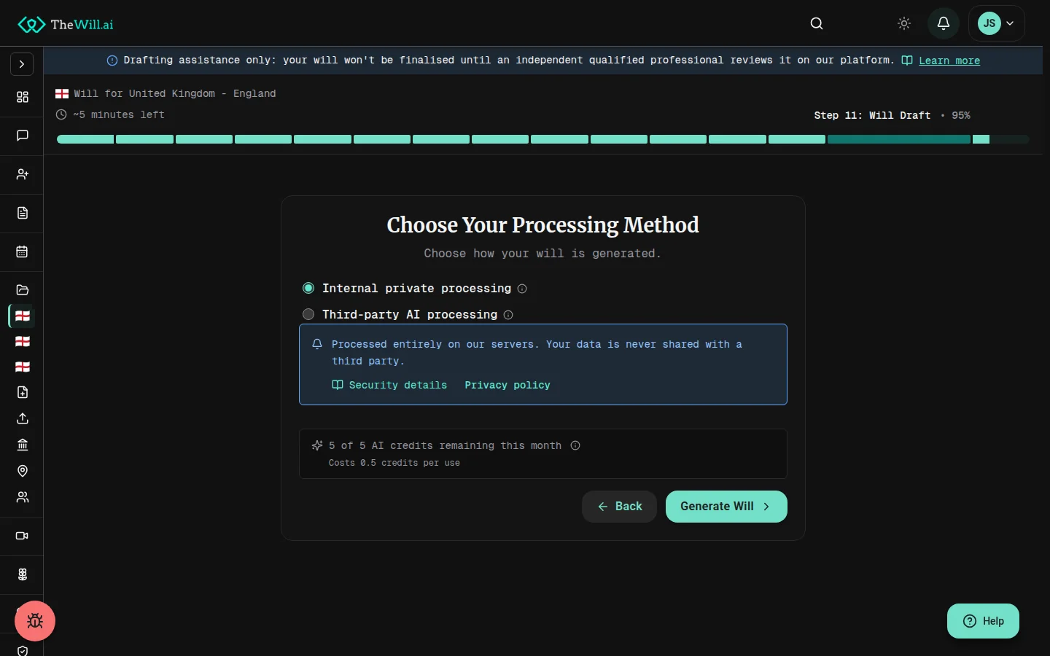Image resolution: width=1050 pixels, height=656 pixels.
Task: Open search with the magnifier icon
Action: point(817,23)
